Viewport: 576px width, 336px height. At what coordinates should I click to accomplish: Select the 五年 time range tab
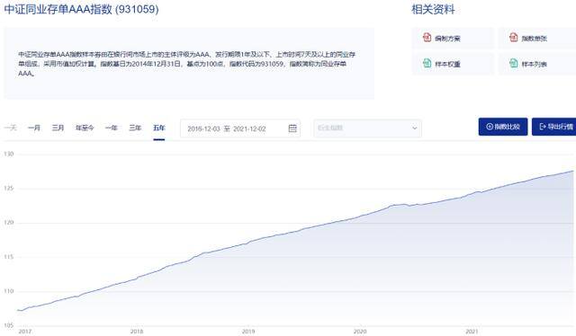pos(159,128)
